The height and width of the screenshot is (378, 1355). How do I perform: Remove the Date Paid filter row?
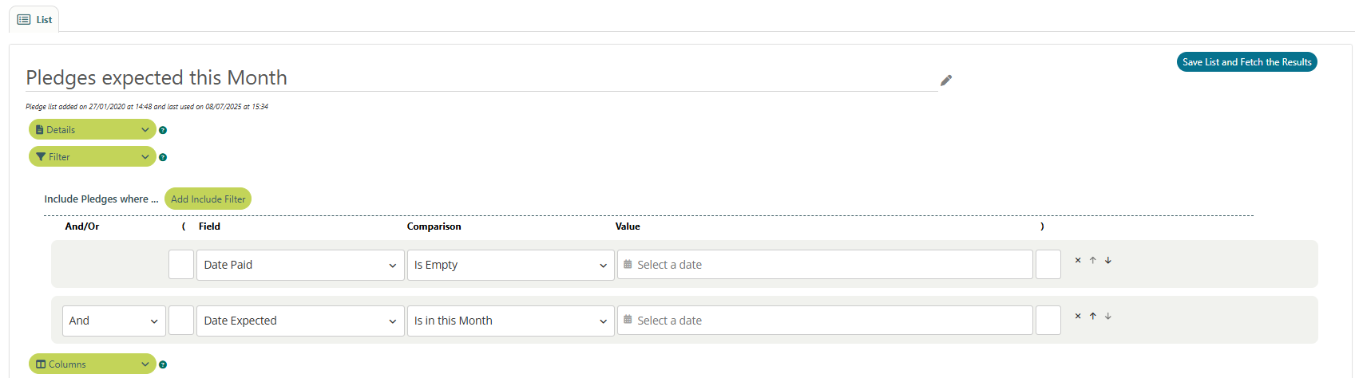[x=1078, y=260]
